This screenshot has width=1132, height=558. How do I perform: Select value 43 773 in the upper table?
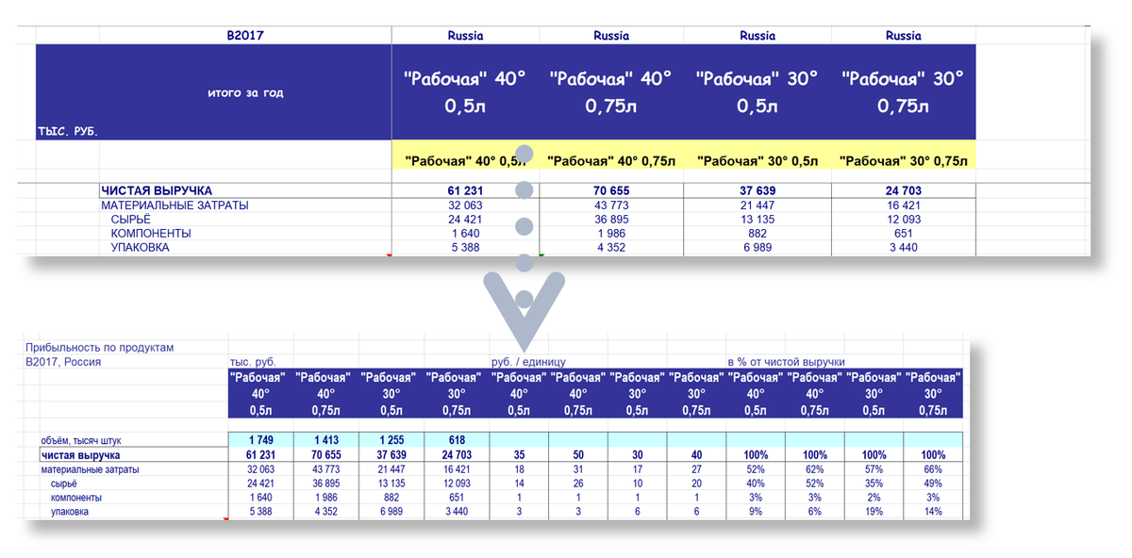pos(612,205)
